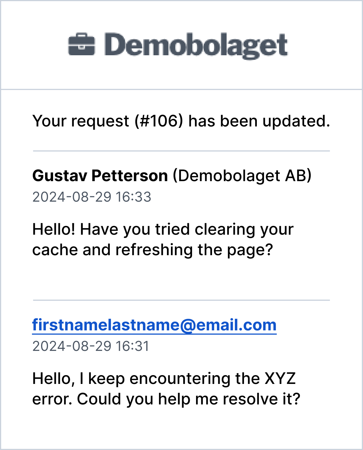Click the #106 request number
Image resolution: width=363 pixels, height=450 pixels.
(159, 121)
